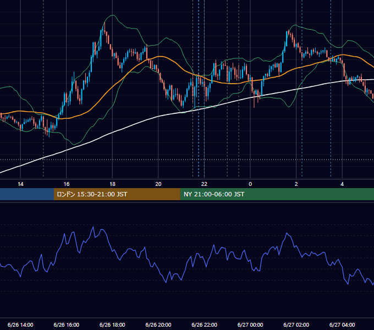
Task: Click the 6/27 00:00 date label
Action: pyautogui.click(x=250, y=324)
